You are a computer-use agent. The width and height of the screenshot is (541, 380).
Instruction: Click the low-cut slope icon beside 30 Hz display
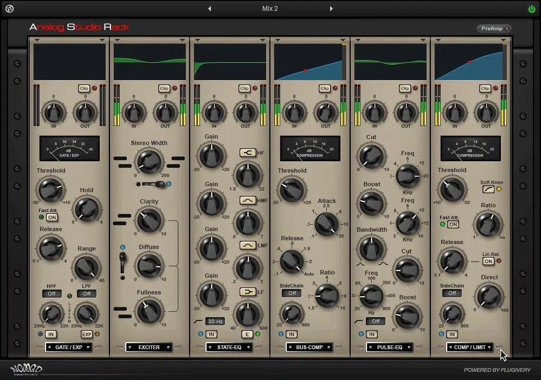(198, 322)
